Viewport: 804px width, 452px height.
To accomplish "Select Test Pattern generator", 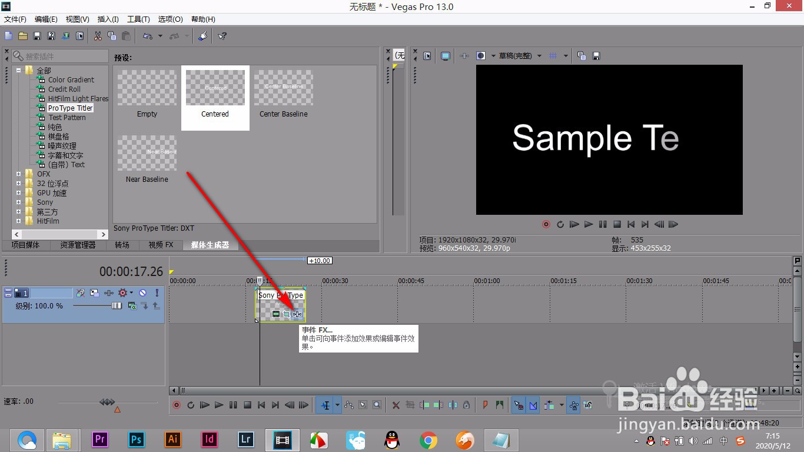I will (67, 117).
